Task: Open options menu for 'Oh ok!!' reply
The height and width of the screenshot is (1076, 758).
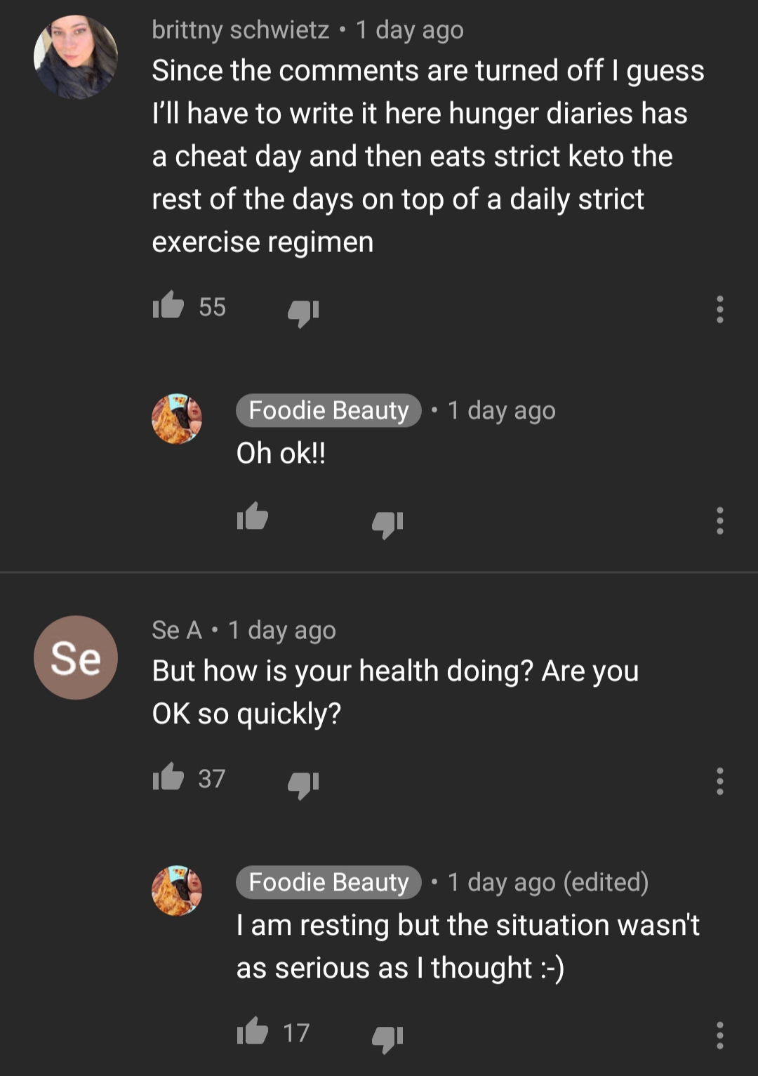Action: (719, 520)
